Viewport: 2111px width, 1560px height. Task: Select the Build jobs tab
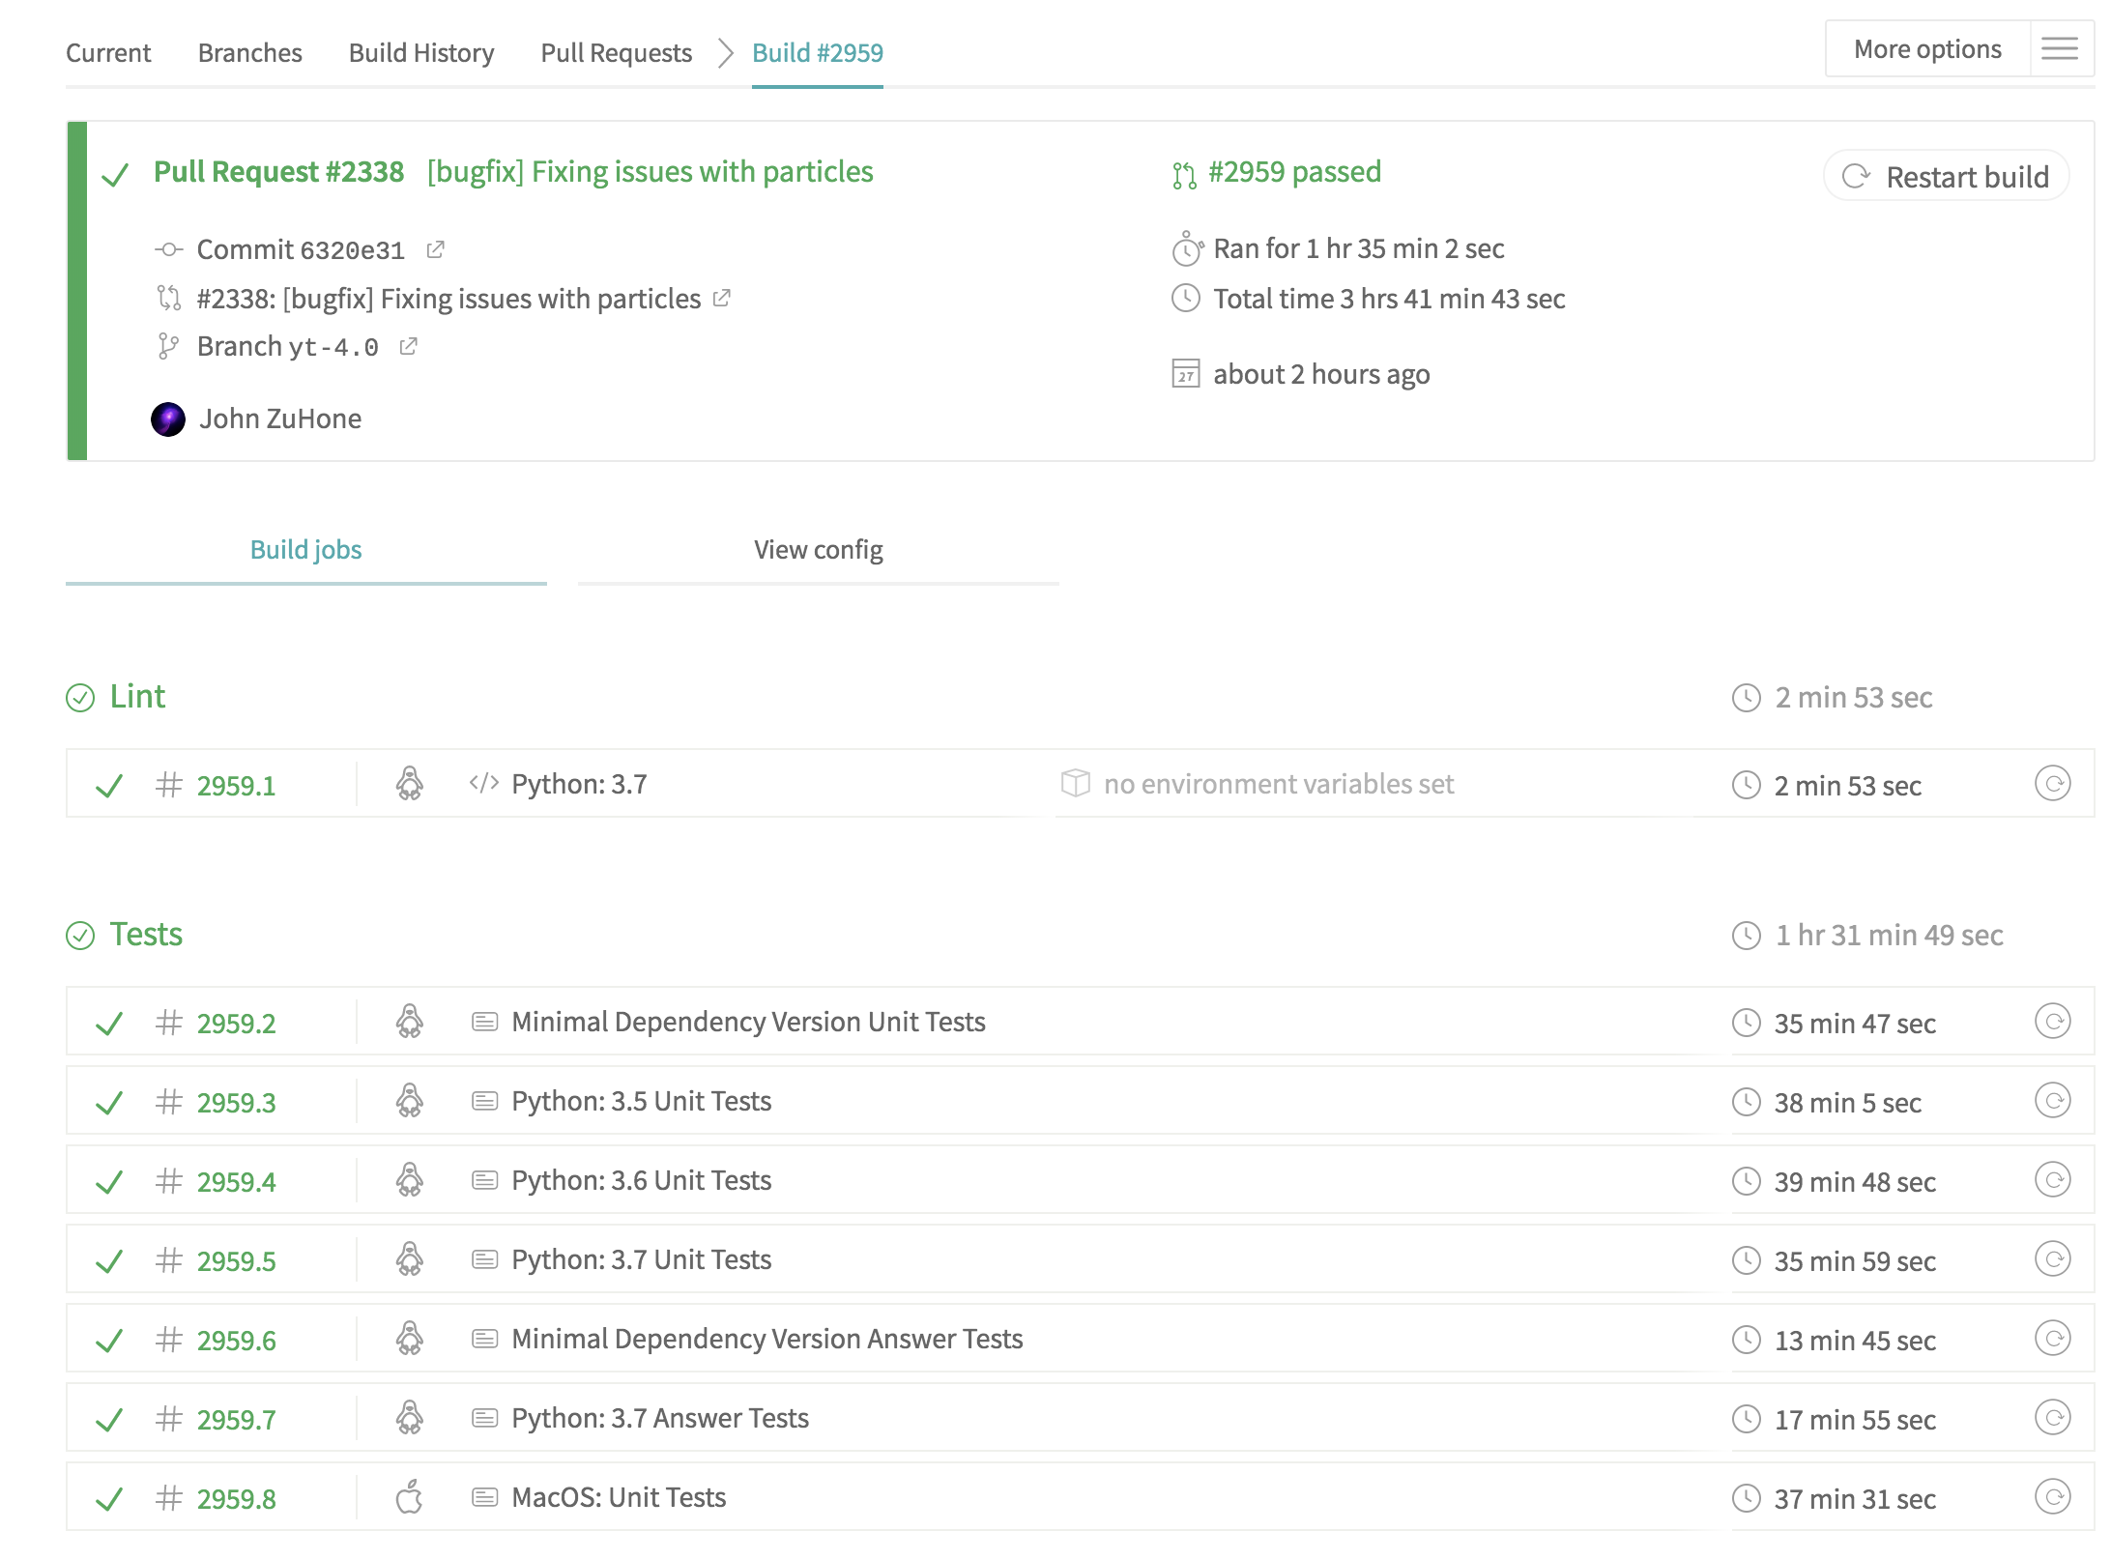pos(305,550)
